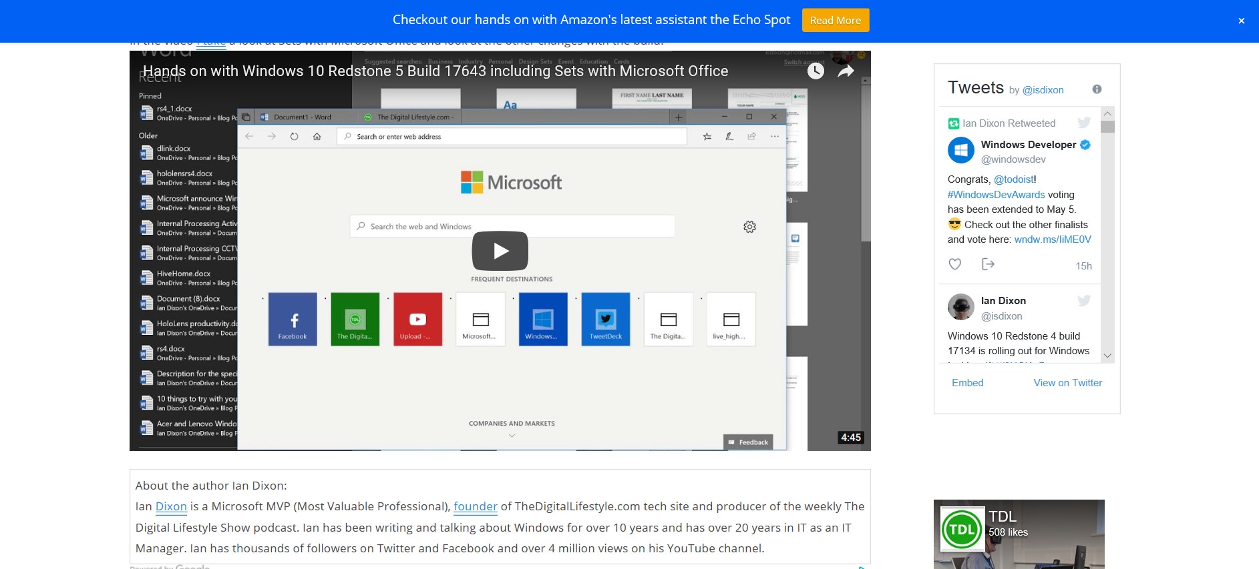The height and width of the screenshot is (569, 1259).
Task: Add video to Watch Later
Action: (x=816, y=71)
